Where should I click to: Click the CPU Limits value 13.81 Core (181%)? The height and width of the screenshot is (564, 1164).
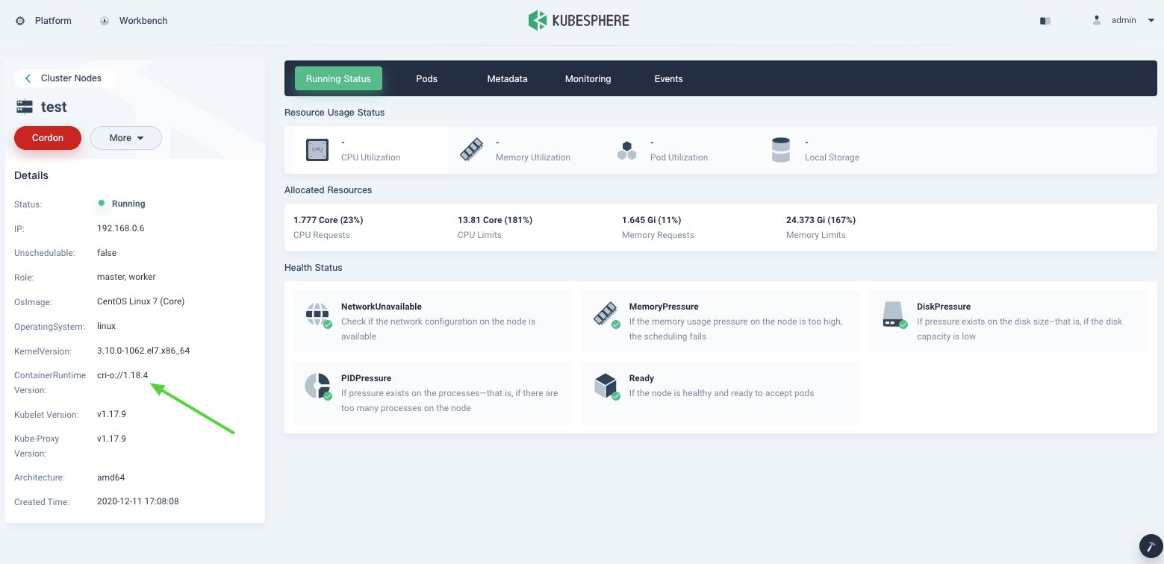point(495,220)
